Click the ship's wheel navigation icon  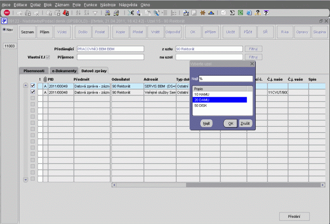click(x=203, y=13)
